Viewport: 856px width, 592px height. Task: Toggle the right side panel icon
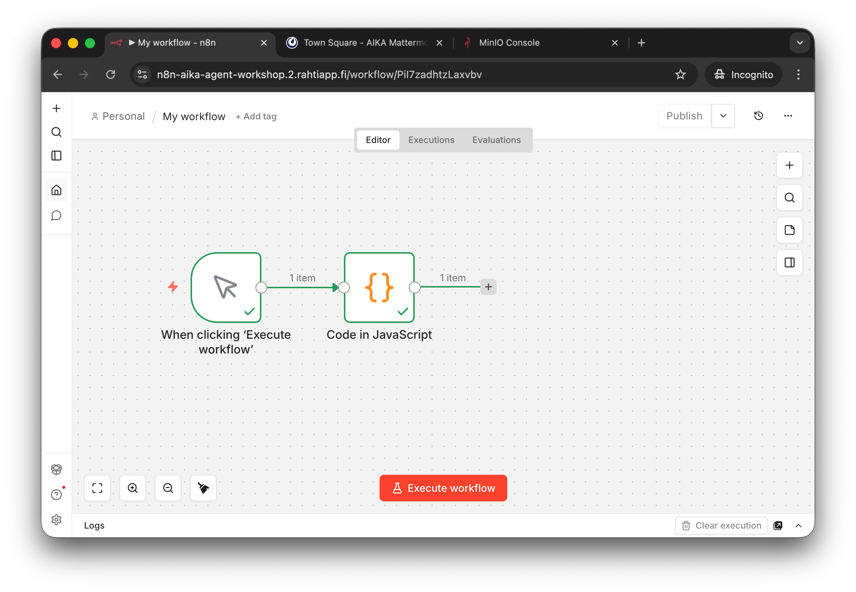pos(789,262)
